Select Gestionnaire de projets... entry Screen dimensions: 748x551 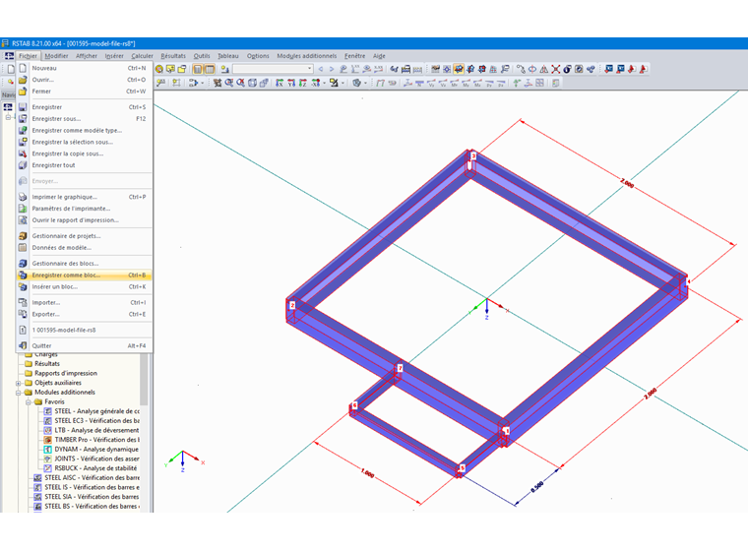[84, 236]
